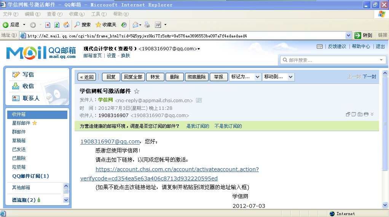Open the 标记为 dropdown
Image resolution: width=389 pixels, height=217 pixels.
245,77
